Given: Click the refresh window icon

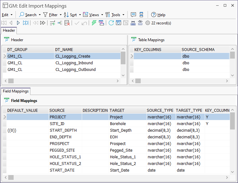Looking at the screenshot, I should click(x=119, y=23).
